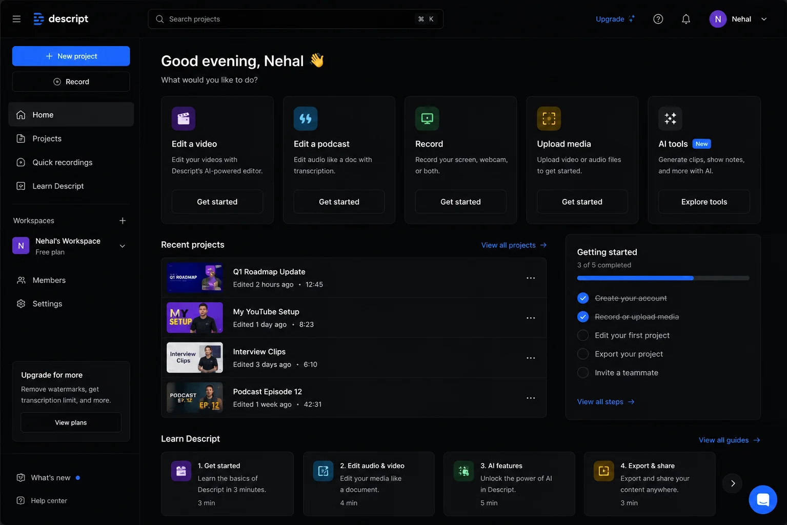Click Get started under Record card
The height and width of the screenshot is (525, 787).
click(460, 202)
